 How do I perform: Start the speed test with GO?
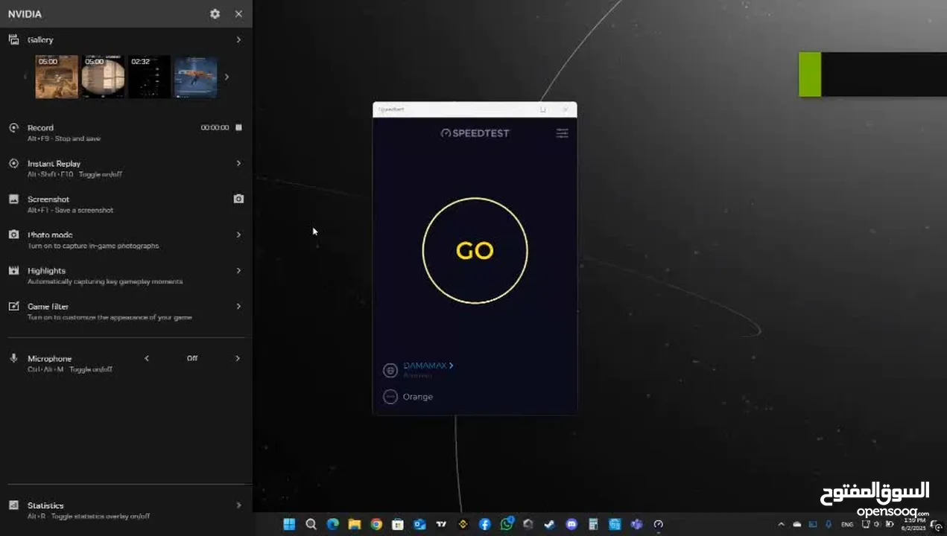click(475, 251)
